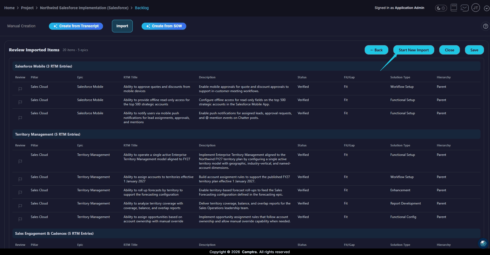Open the help question mark icon

[x=486, y=26]
